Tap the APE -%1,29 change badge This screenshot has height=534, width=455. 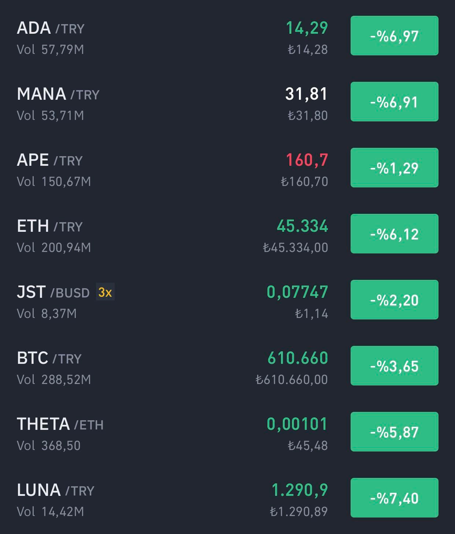pyautogui.click(x=395, y=168)
